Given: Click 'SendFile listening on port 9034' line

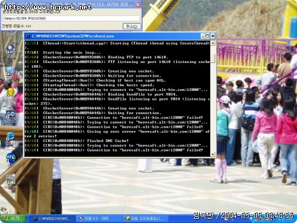Looking at the screenshot, I should coord(117,101).
